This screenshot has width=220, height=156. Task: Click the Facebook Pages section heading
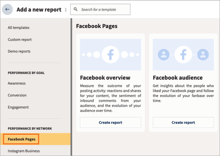coord(97,26)
